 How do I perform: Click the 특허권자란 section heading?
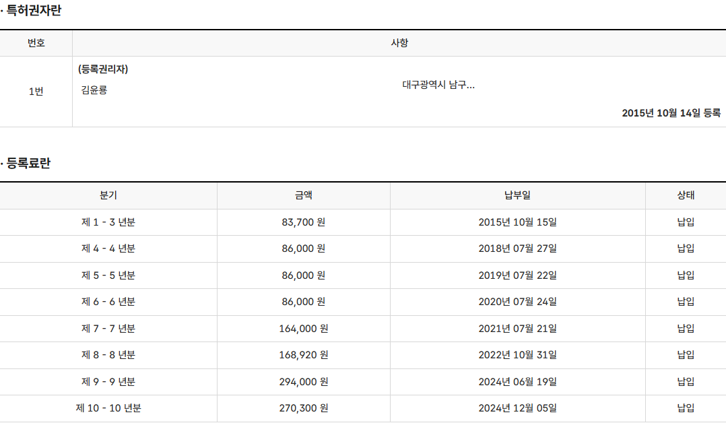click(34, 11)
